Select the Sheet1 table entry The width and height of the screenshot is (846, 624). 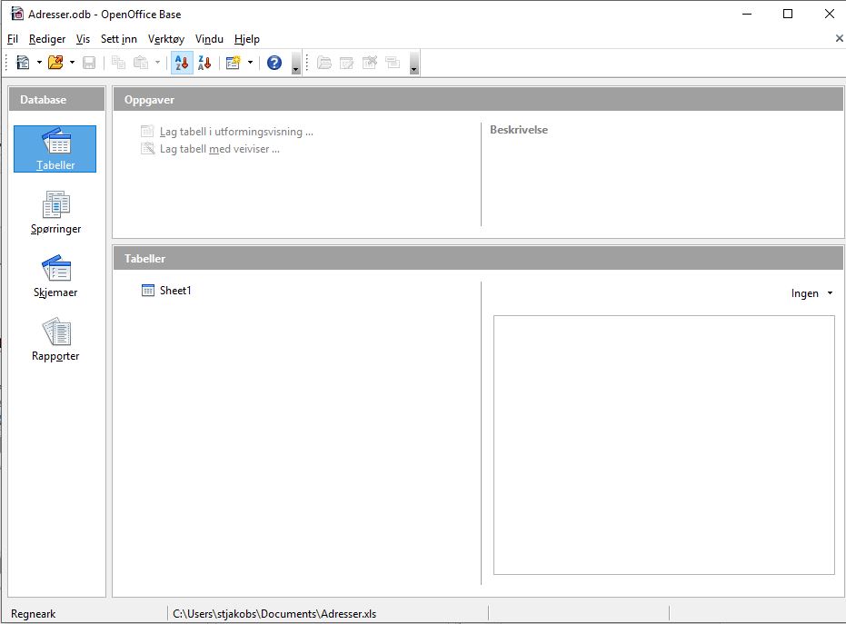coord(166,290)
